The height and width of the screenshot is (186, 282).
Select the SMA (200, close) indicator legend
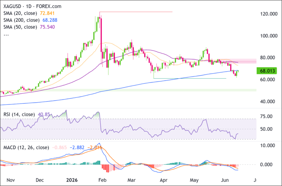point(21,20)
